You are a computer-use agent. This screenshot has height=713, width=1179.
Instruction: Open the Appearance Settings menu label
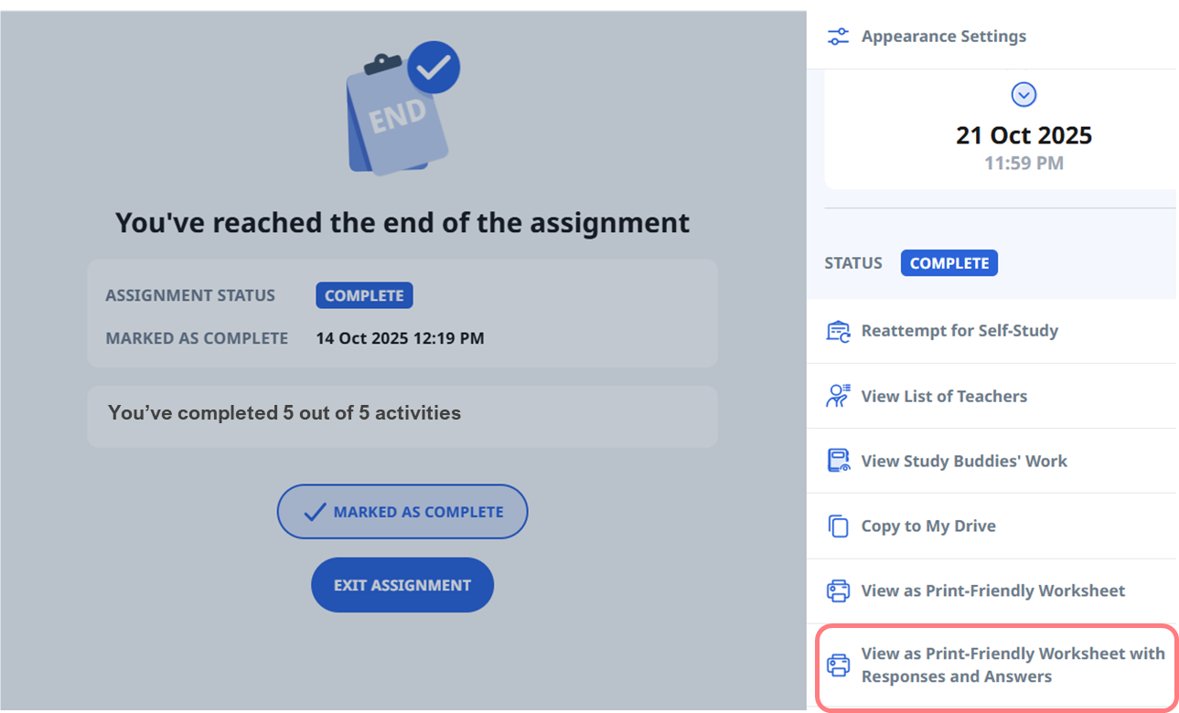click(943, 37)
